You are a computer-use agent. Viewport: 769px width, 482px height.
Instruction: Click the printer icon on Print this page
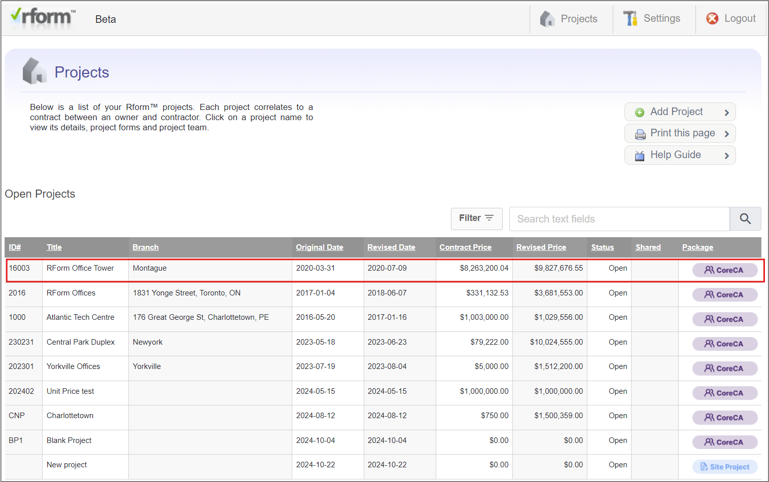(x=640, y=134)
